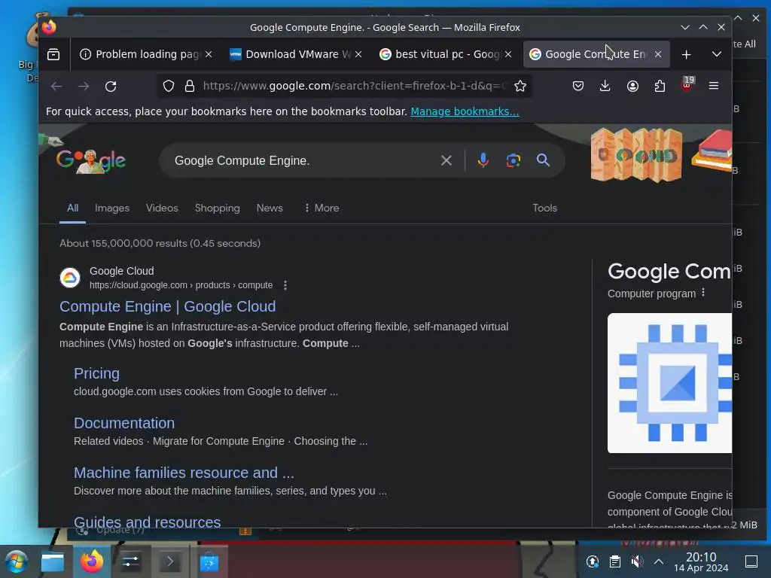Open the Documentation sitelink
This screenshot has height=578, width=771.
click(124, 423)
